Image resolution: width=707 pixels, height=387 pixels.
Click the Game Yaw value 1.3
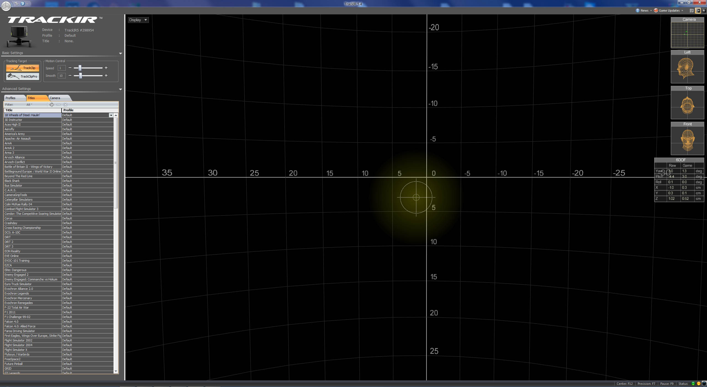(684, 171)
